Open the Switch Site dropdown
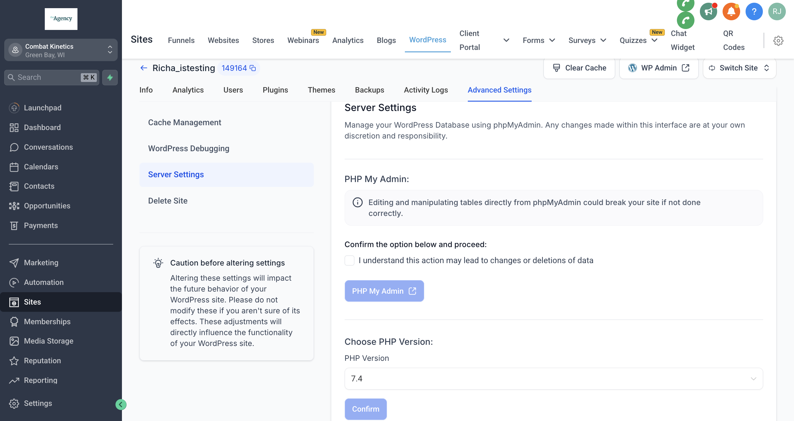Screen dimensions: 794x421 coord(739,68)
